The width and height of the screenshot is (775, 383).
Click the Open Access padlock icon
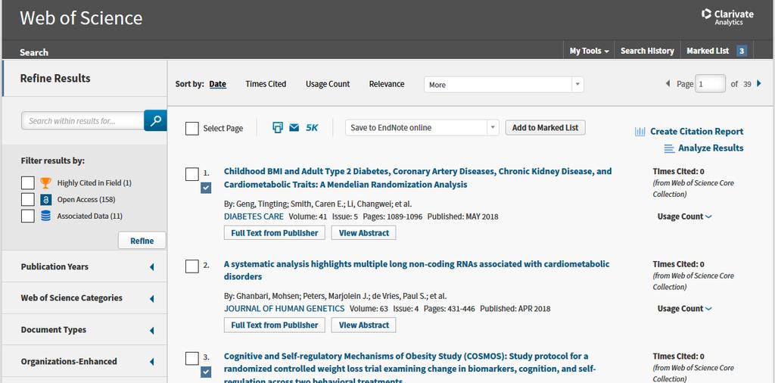45,200
